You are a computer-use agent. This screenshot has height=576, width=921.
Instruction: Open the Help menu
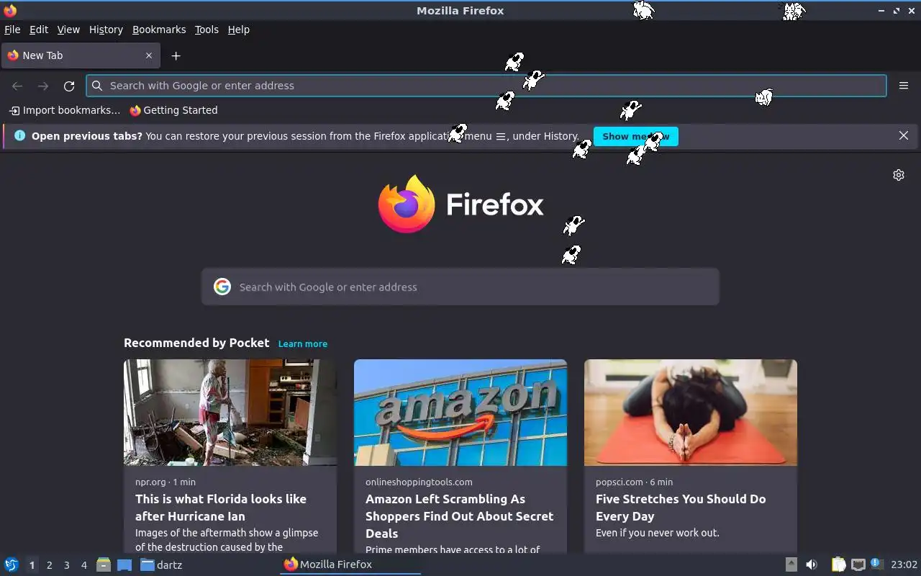(x=239, y=30)
